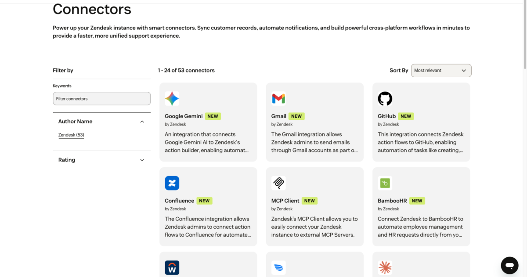Screen dimensions: 527x277
Task: Focus the Filter connectors keyword field
Action: 101,99
